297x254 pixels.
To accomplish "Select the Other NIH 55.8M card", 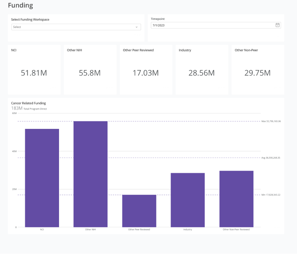I will point(90,70).
